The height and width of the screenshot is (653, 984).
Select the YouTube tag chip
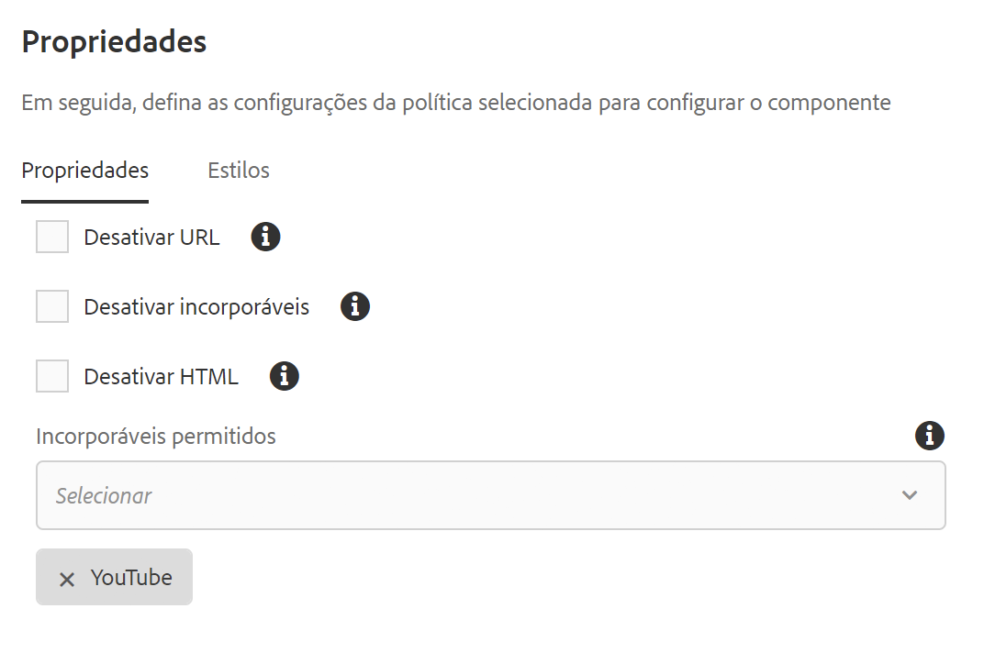[x=114, y=577]
